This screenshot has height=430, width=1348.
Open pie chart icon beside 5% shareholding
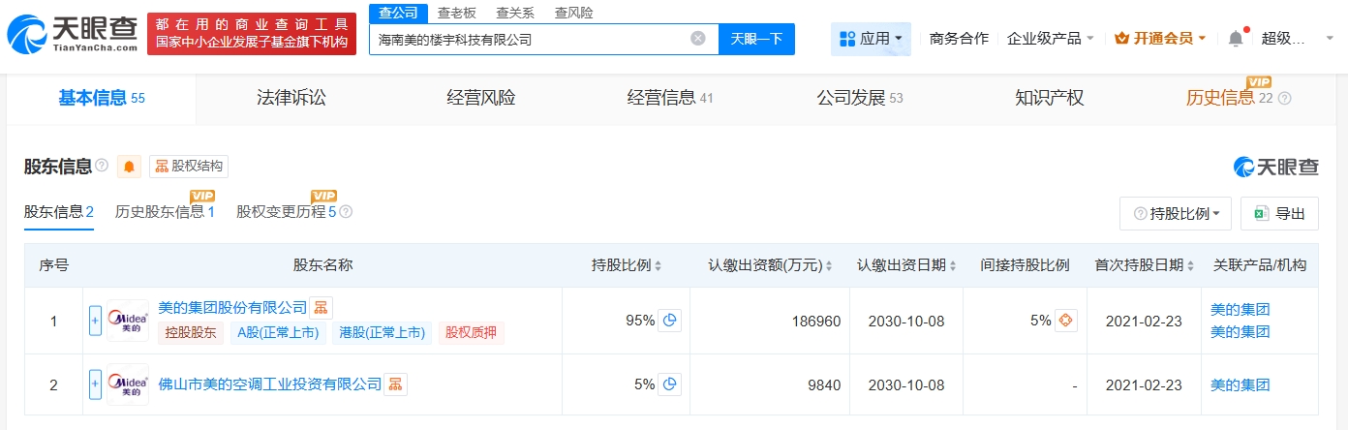pyautogui.click(x=669, y=384)
